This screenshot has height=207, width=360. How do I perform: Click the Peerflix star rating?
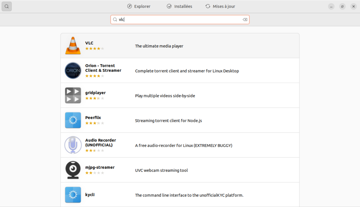(95, 123)
